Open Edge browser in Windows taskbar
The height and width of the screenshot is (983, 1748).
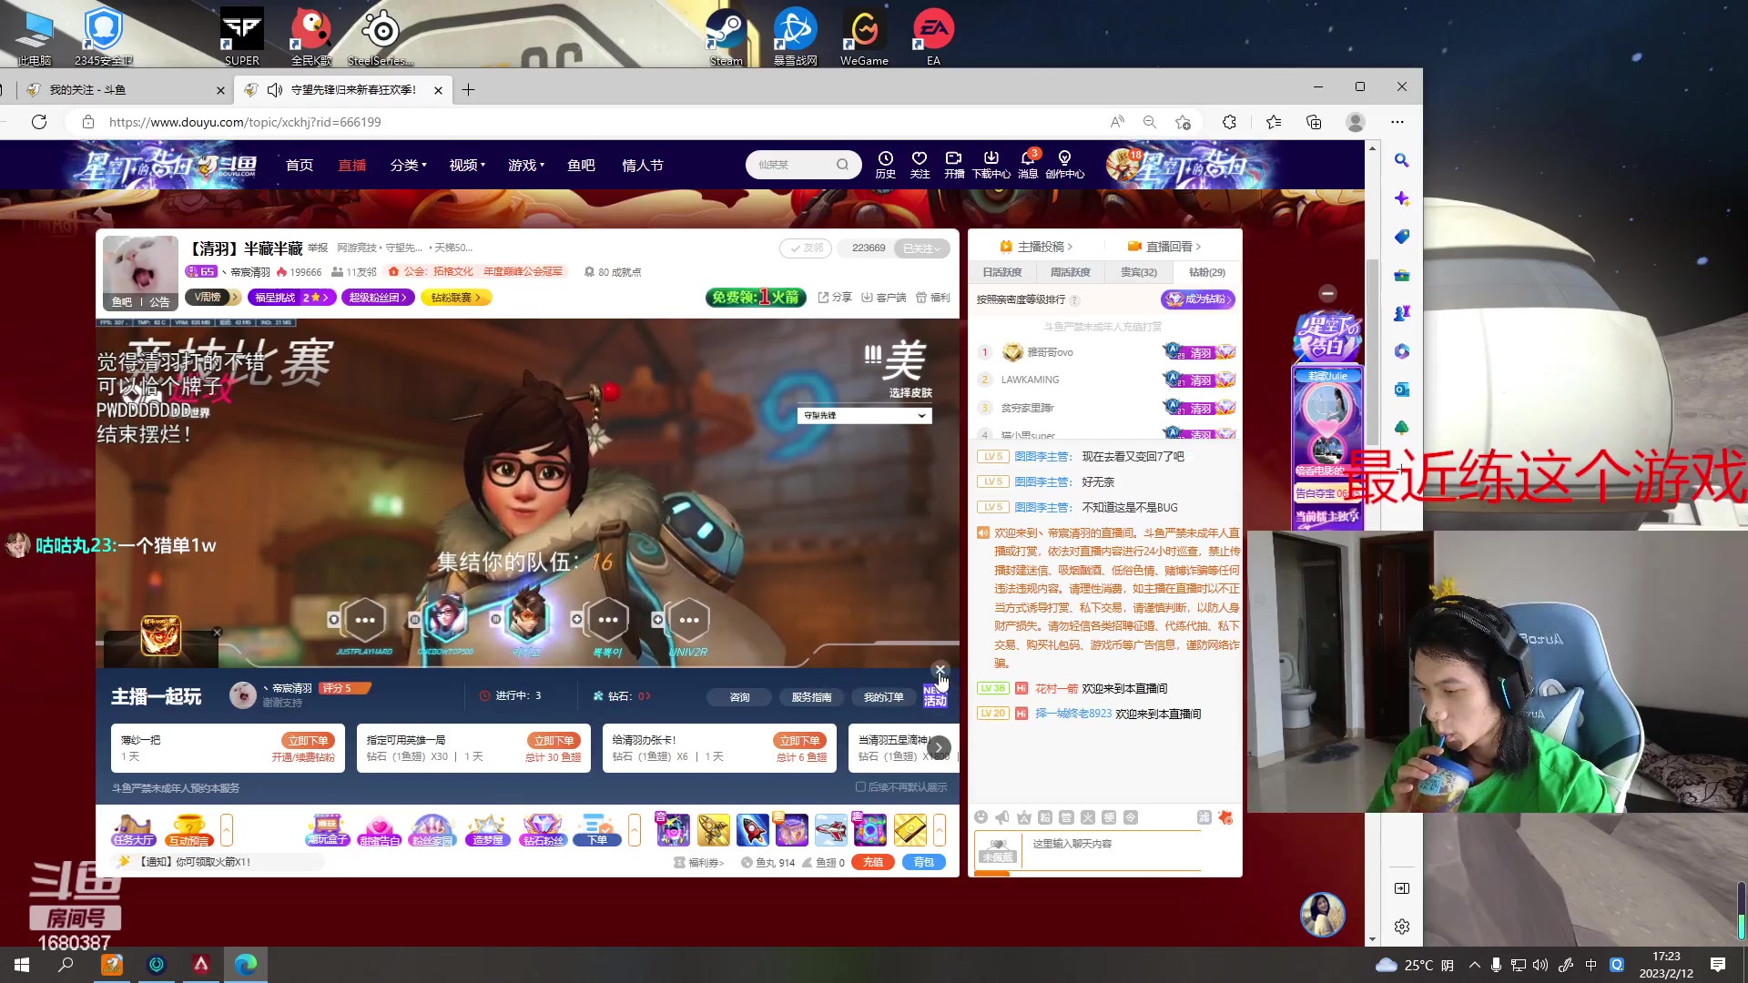point(246,964)
